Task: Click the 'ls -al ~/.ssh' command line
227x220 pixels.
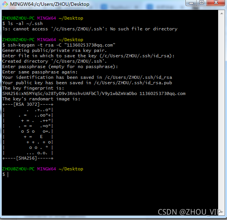Action: coord(22,23)
